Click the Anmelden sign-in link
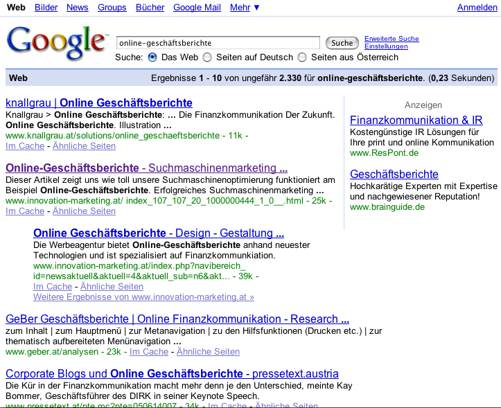 [x=477, y=8]
